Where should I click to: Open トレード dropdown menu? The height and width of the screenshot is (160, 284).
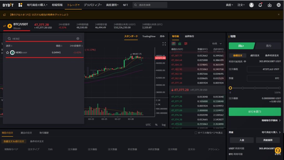click(x=73, y=5)
